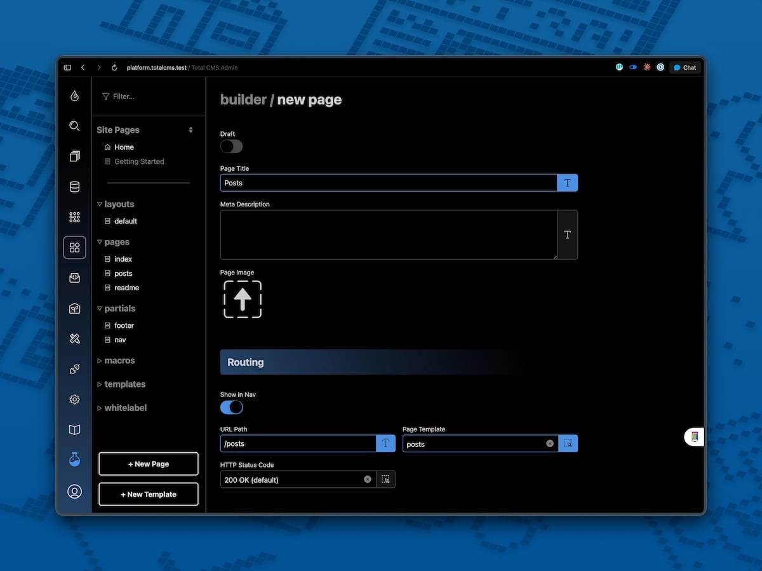Open the pencil and ruler design icon
The width and height of the screenshot is (762, 571).
coord(74,339)
